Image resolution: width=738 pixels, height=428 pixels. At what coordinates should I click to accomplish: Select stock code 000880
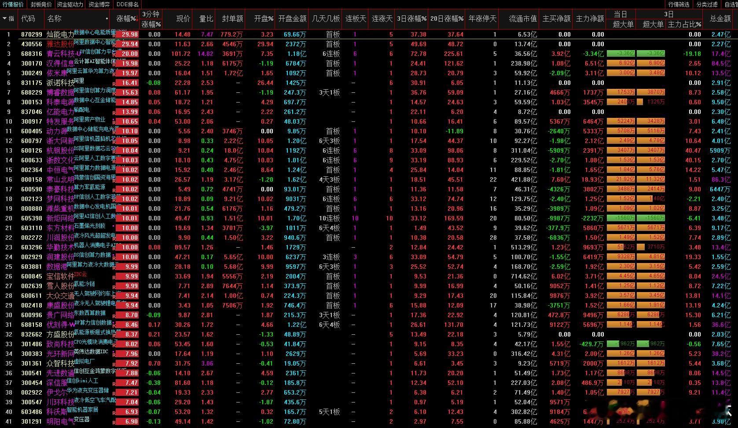[x=32, y=209]
